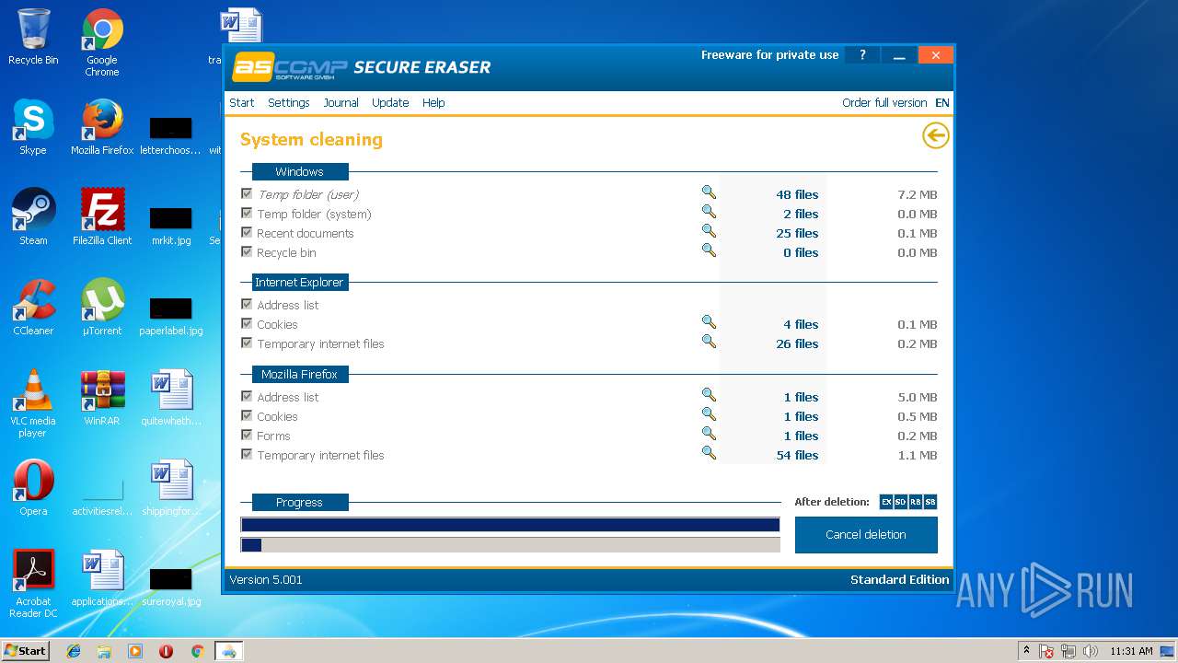Select FileZilla Client desktop shortcut
This screenshot has height=663, width=1178.
[102, 217]
